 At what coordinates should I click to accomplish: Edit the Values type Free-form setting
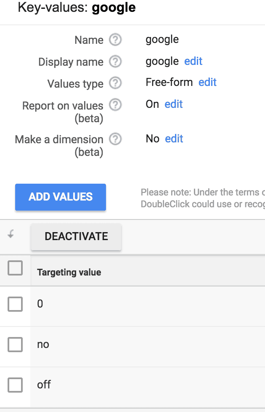click(x=207, y=82)
